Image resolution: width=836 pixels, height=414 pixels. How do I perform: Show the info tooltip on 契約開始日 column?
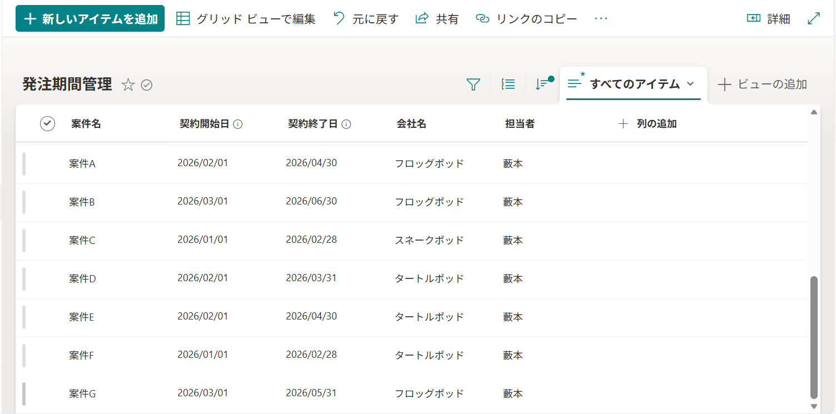tap(239, 124)
